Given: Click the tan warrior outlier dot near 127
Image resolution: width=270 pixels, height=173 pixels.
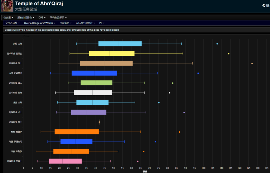Looking at the screenshot, I should 252,63.
